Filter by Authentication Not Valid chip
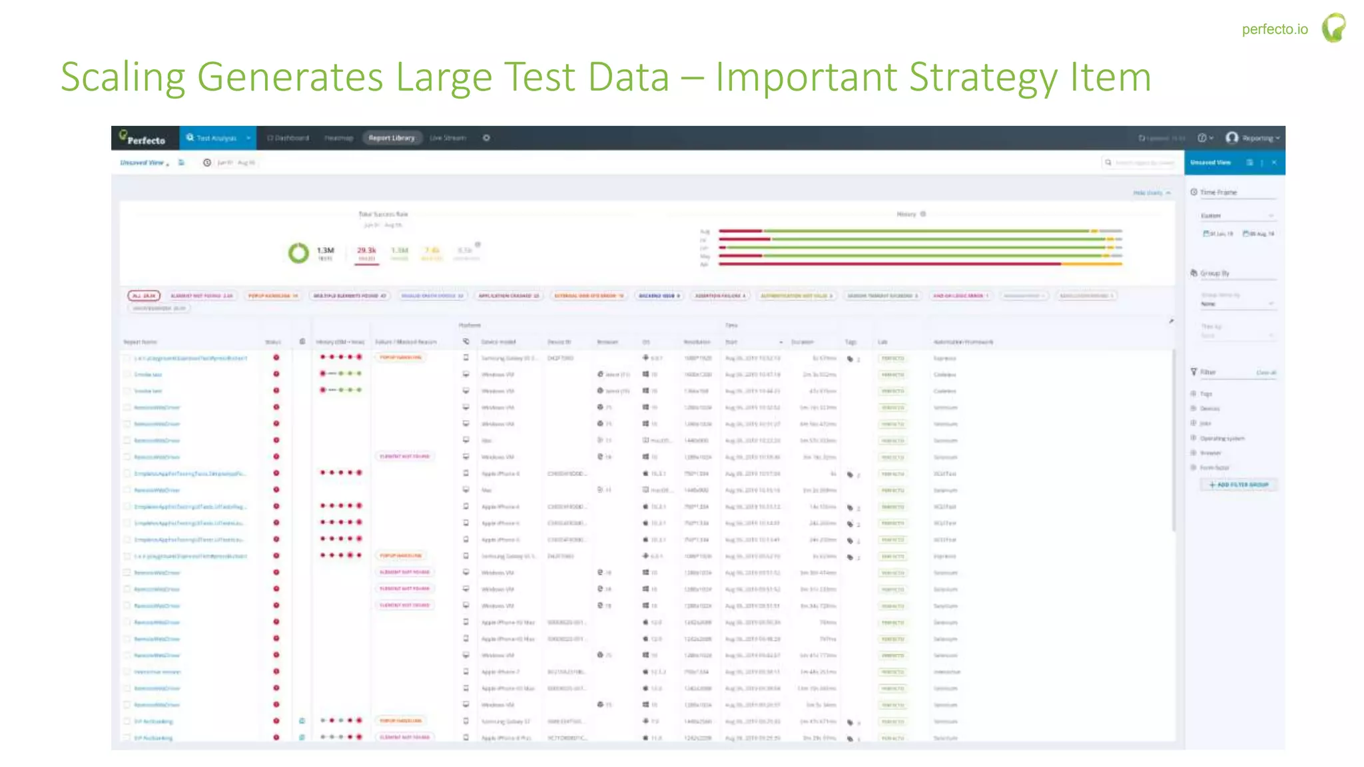This screenshot has width=1364, height=767. (x=797, y=296)
